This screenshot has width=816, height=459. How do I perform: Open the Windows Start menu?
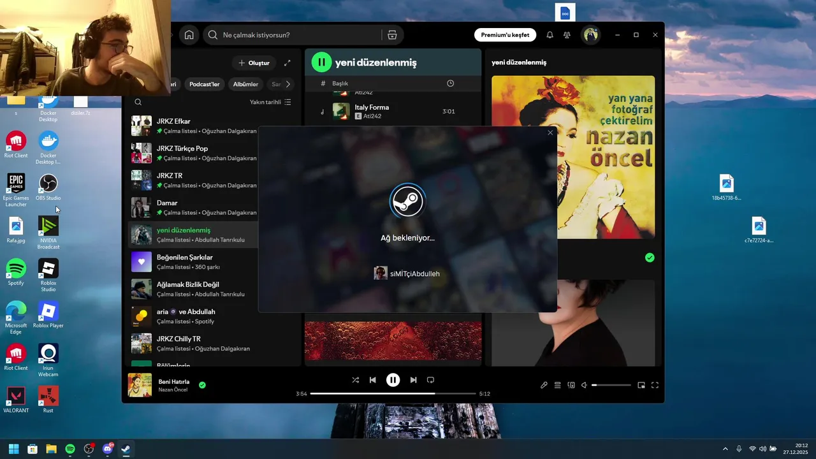[13, 449]
